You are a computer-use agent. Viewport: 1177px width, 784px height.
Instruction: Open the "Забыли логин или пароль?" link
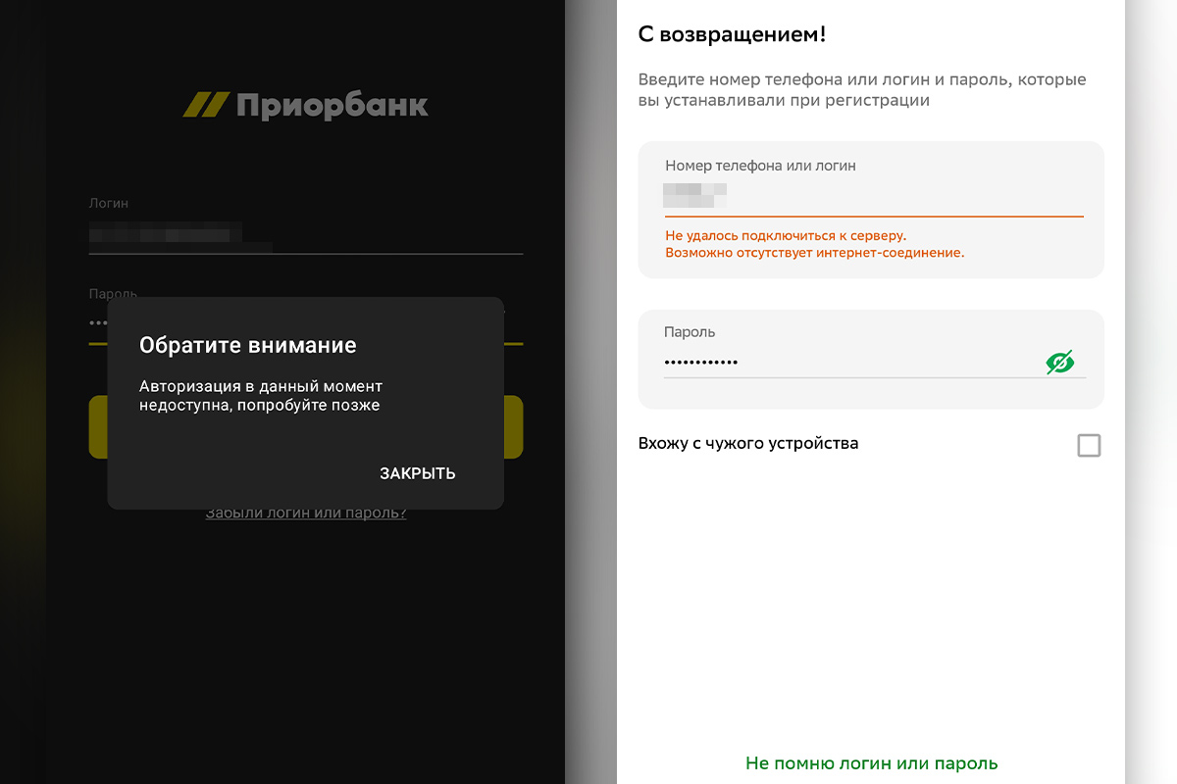[305, 511]
